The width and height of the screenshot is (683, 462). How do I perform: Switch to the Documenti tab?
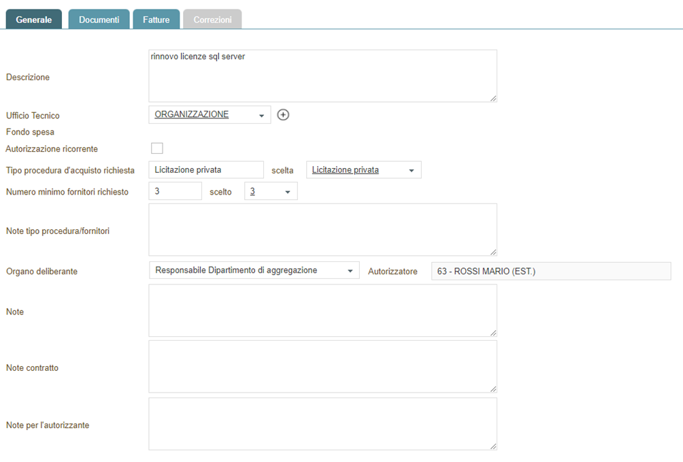(x=99, y=20)
